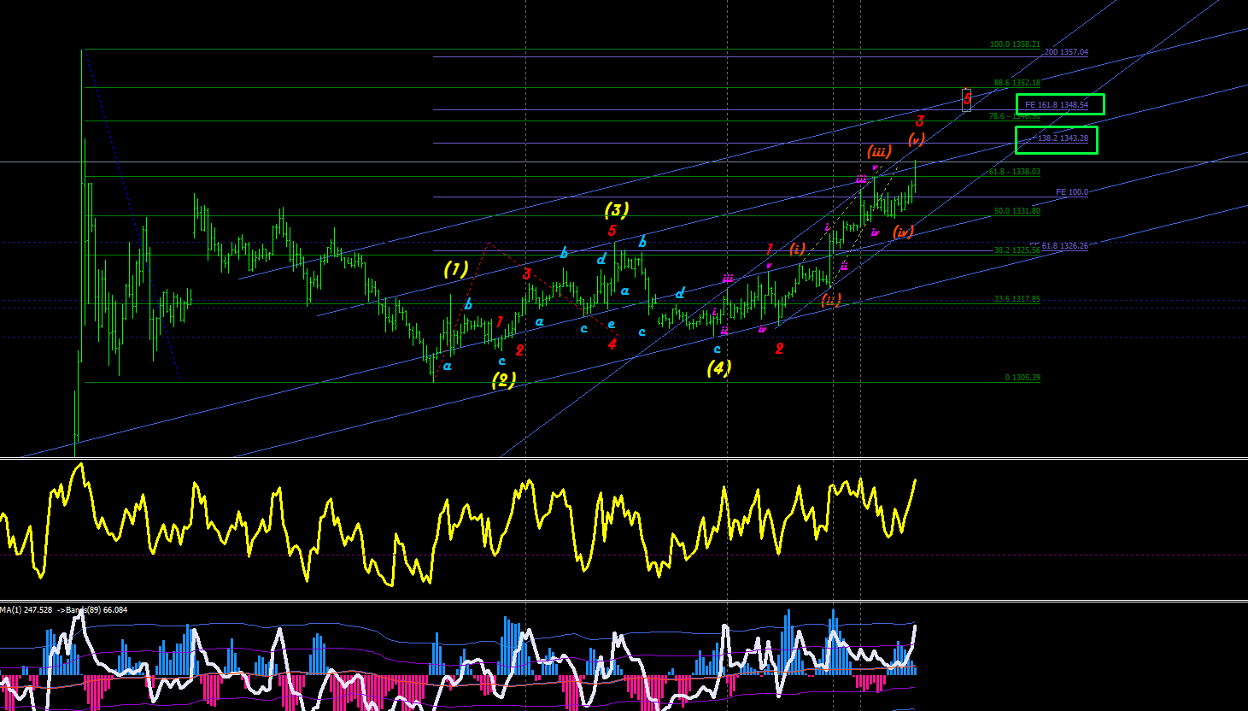Click the green box around FE 161.8 1348.54
The image size is (1248, 711).
pyautogui.click(x=1060, y=104)
